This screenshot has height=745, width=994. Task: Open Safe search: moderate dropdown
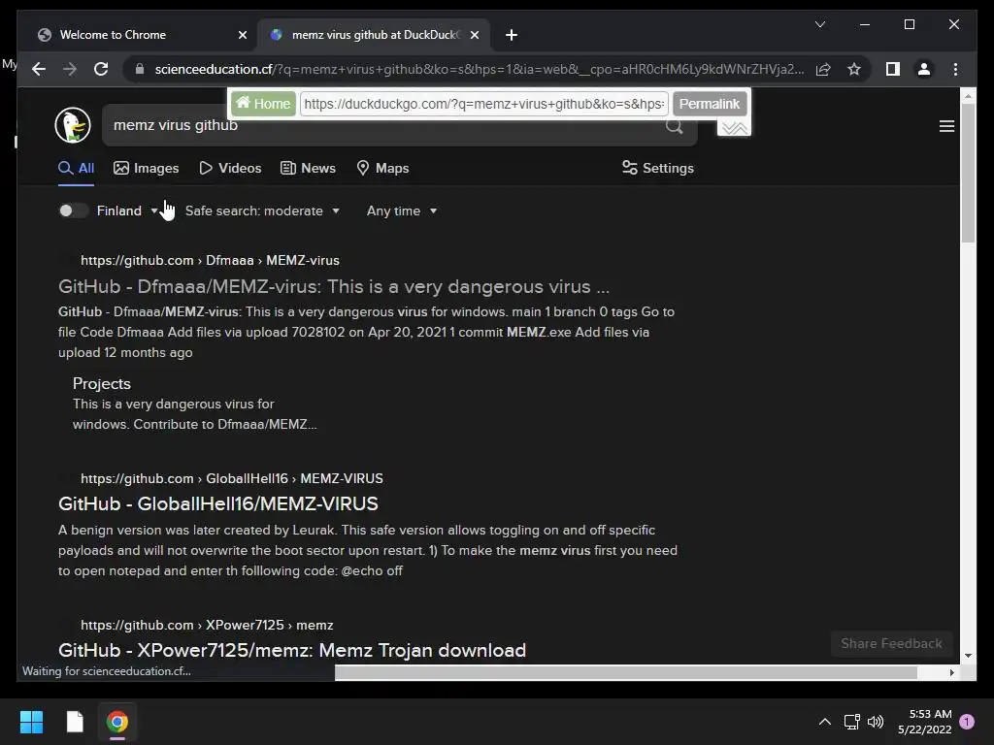[262, 211]
